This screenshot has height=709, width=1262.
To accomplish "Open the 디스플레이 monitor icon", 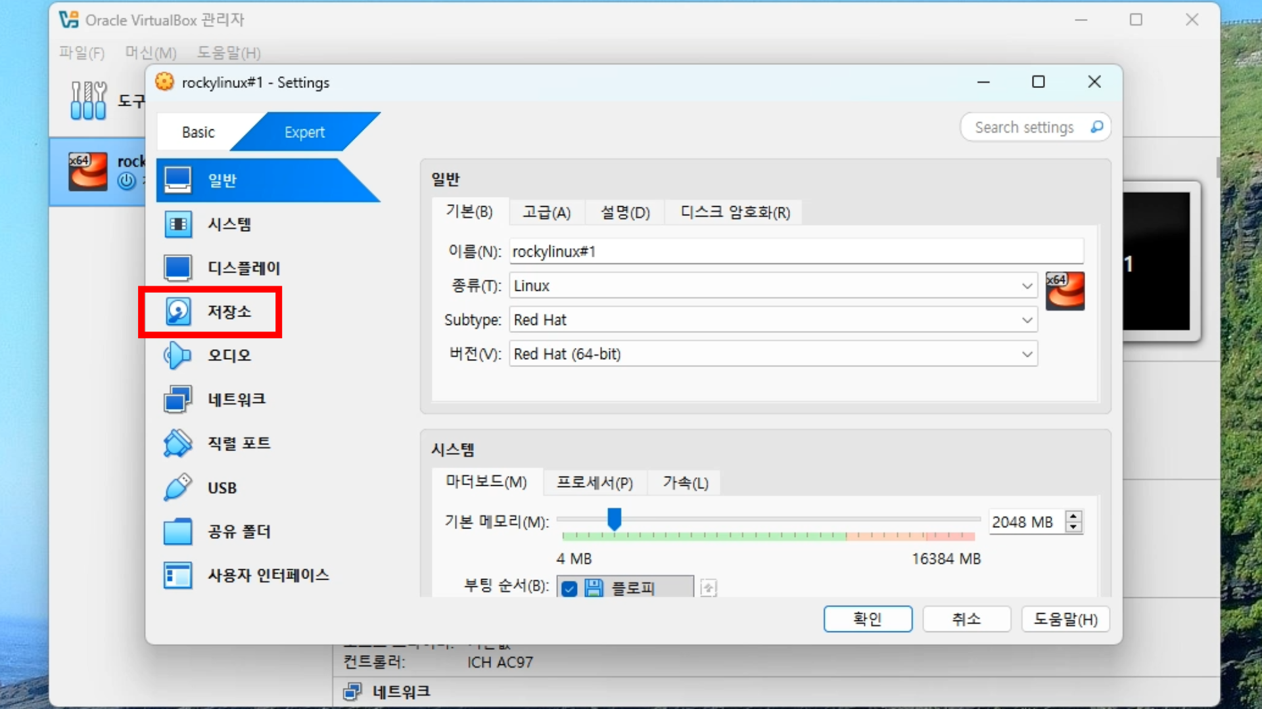I will pos(178,268).
